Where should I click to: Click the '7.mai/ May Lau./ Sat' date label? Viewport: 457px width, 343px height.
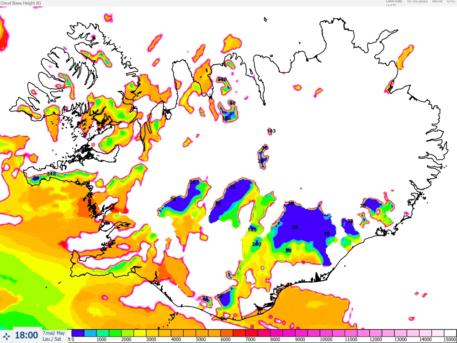[54, 336]
